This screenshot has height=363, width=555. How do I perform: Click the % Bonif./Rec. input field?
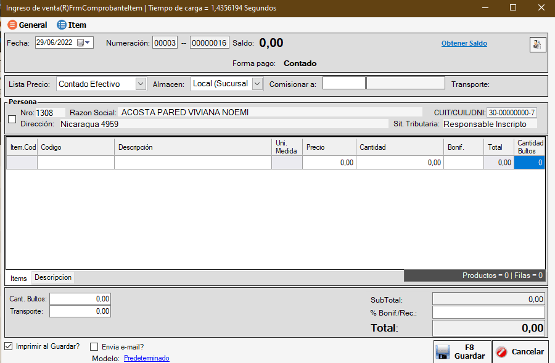488,312
